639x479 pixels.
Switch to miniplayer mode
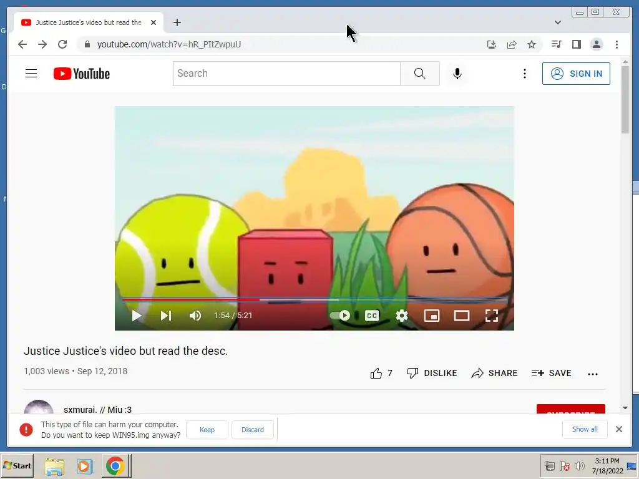(432, 316)
